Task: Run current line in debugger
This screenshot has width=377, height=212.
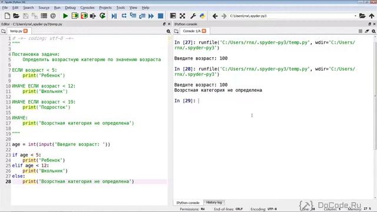Action: [x=124, y=16]
